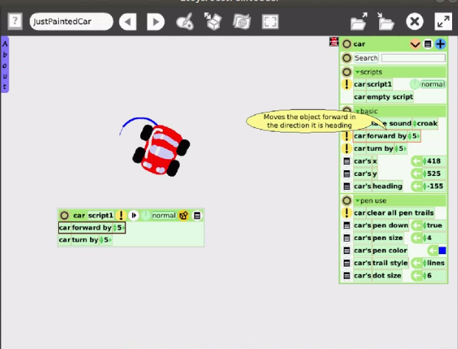Add category with blue plus button
This screenshot has width=458, height=349.
coord(440,44)
